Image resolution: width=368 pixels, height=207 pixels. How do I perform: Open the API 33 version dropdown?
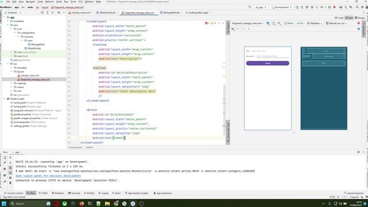click(300, 23)
